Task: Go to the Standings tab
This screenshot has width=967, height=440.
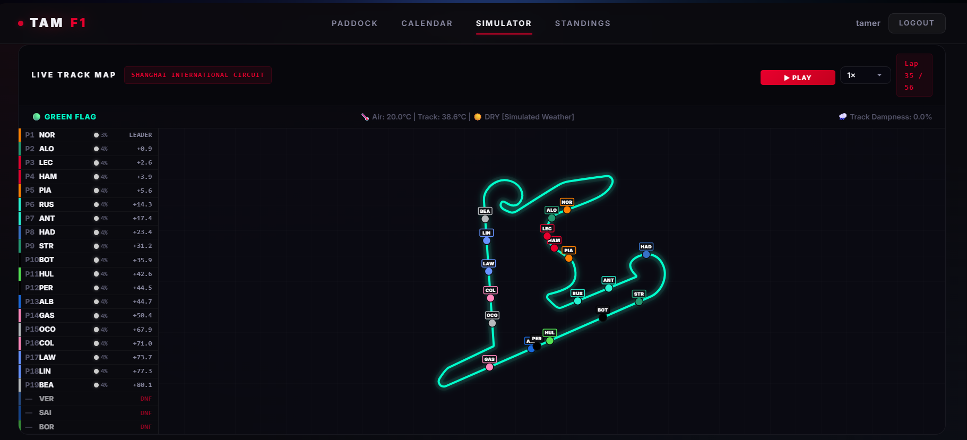Action: click(x=583, y=23)
